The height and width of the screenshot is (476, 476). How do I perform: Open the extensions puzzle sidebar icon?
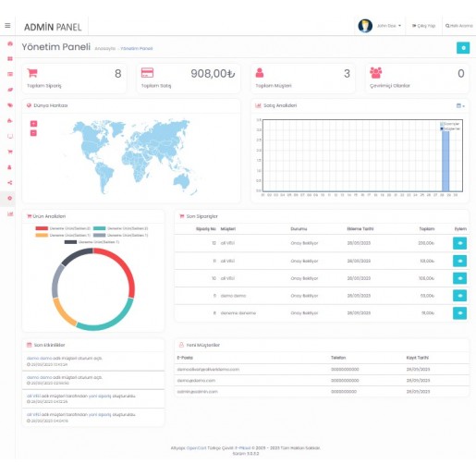tap(10, 120)
